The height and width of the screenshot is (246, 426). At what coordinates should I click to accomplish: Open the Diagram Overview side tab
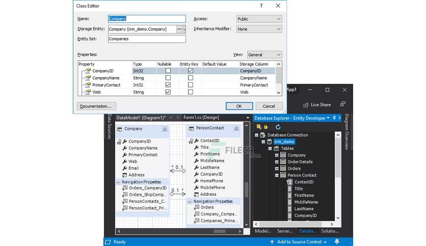coord(347,132)
